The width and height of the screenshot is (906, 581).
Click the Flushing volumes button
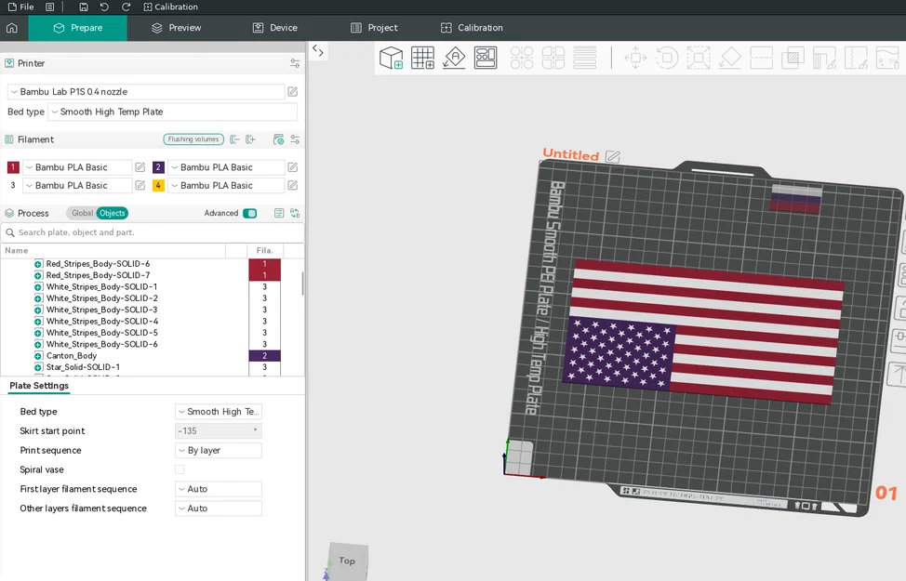point(193,139)
